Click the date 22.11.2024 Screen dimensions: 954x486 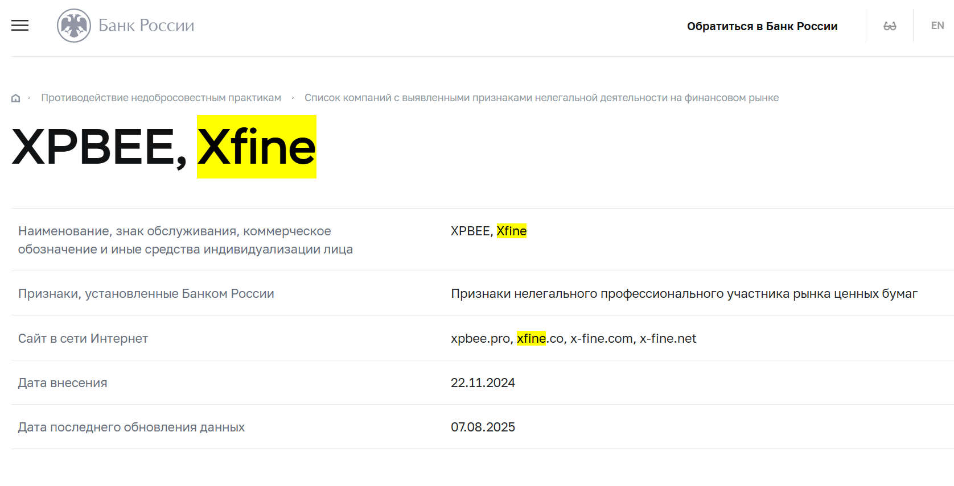[x=483, y=383]
